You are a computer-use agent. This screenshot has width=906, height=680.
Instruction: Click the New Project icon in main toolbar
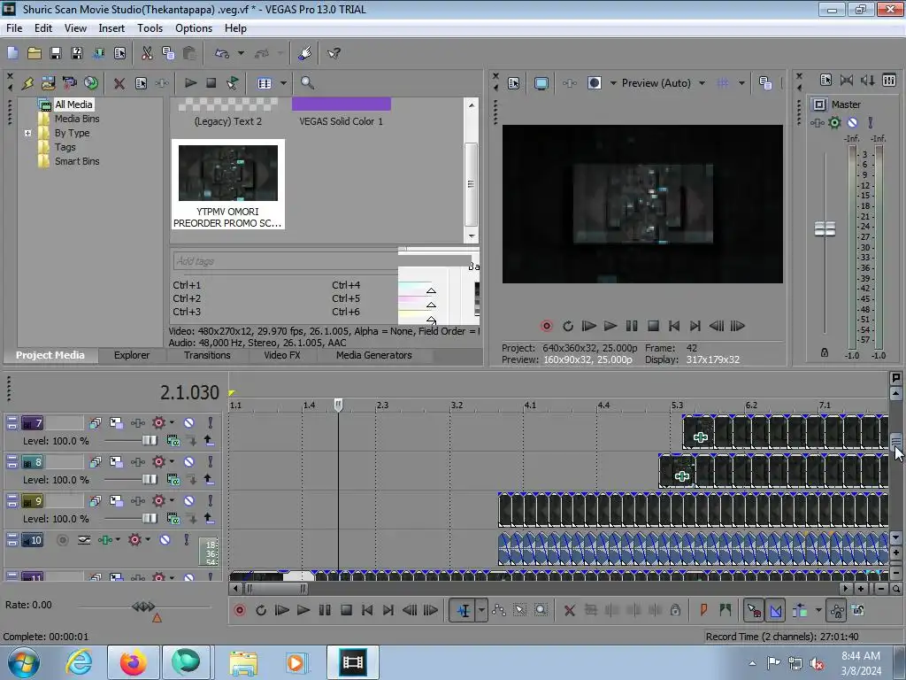(x=12, y=53)
